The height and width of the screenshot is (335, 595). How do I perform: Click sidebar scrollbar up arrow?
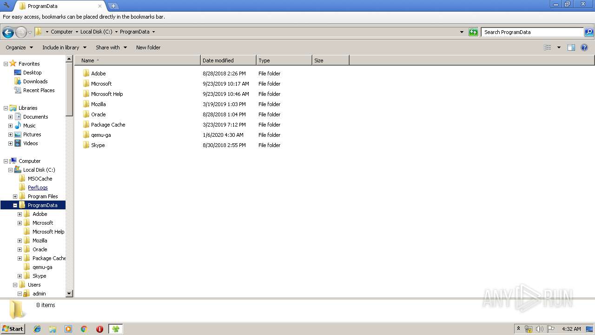click(69, 59)
